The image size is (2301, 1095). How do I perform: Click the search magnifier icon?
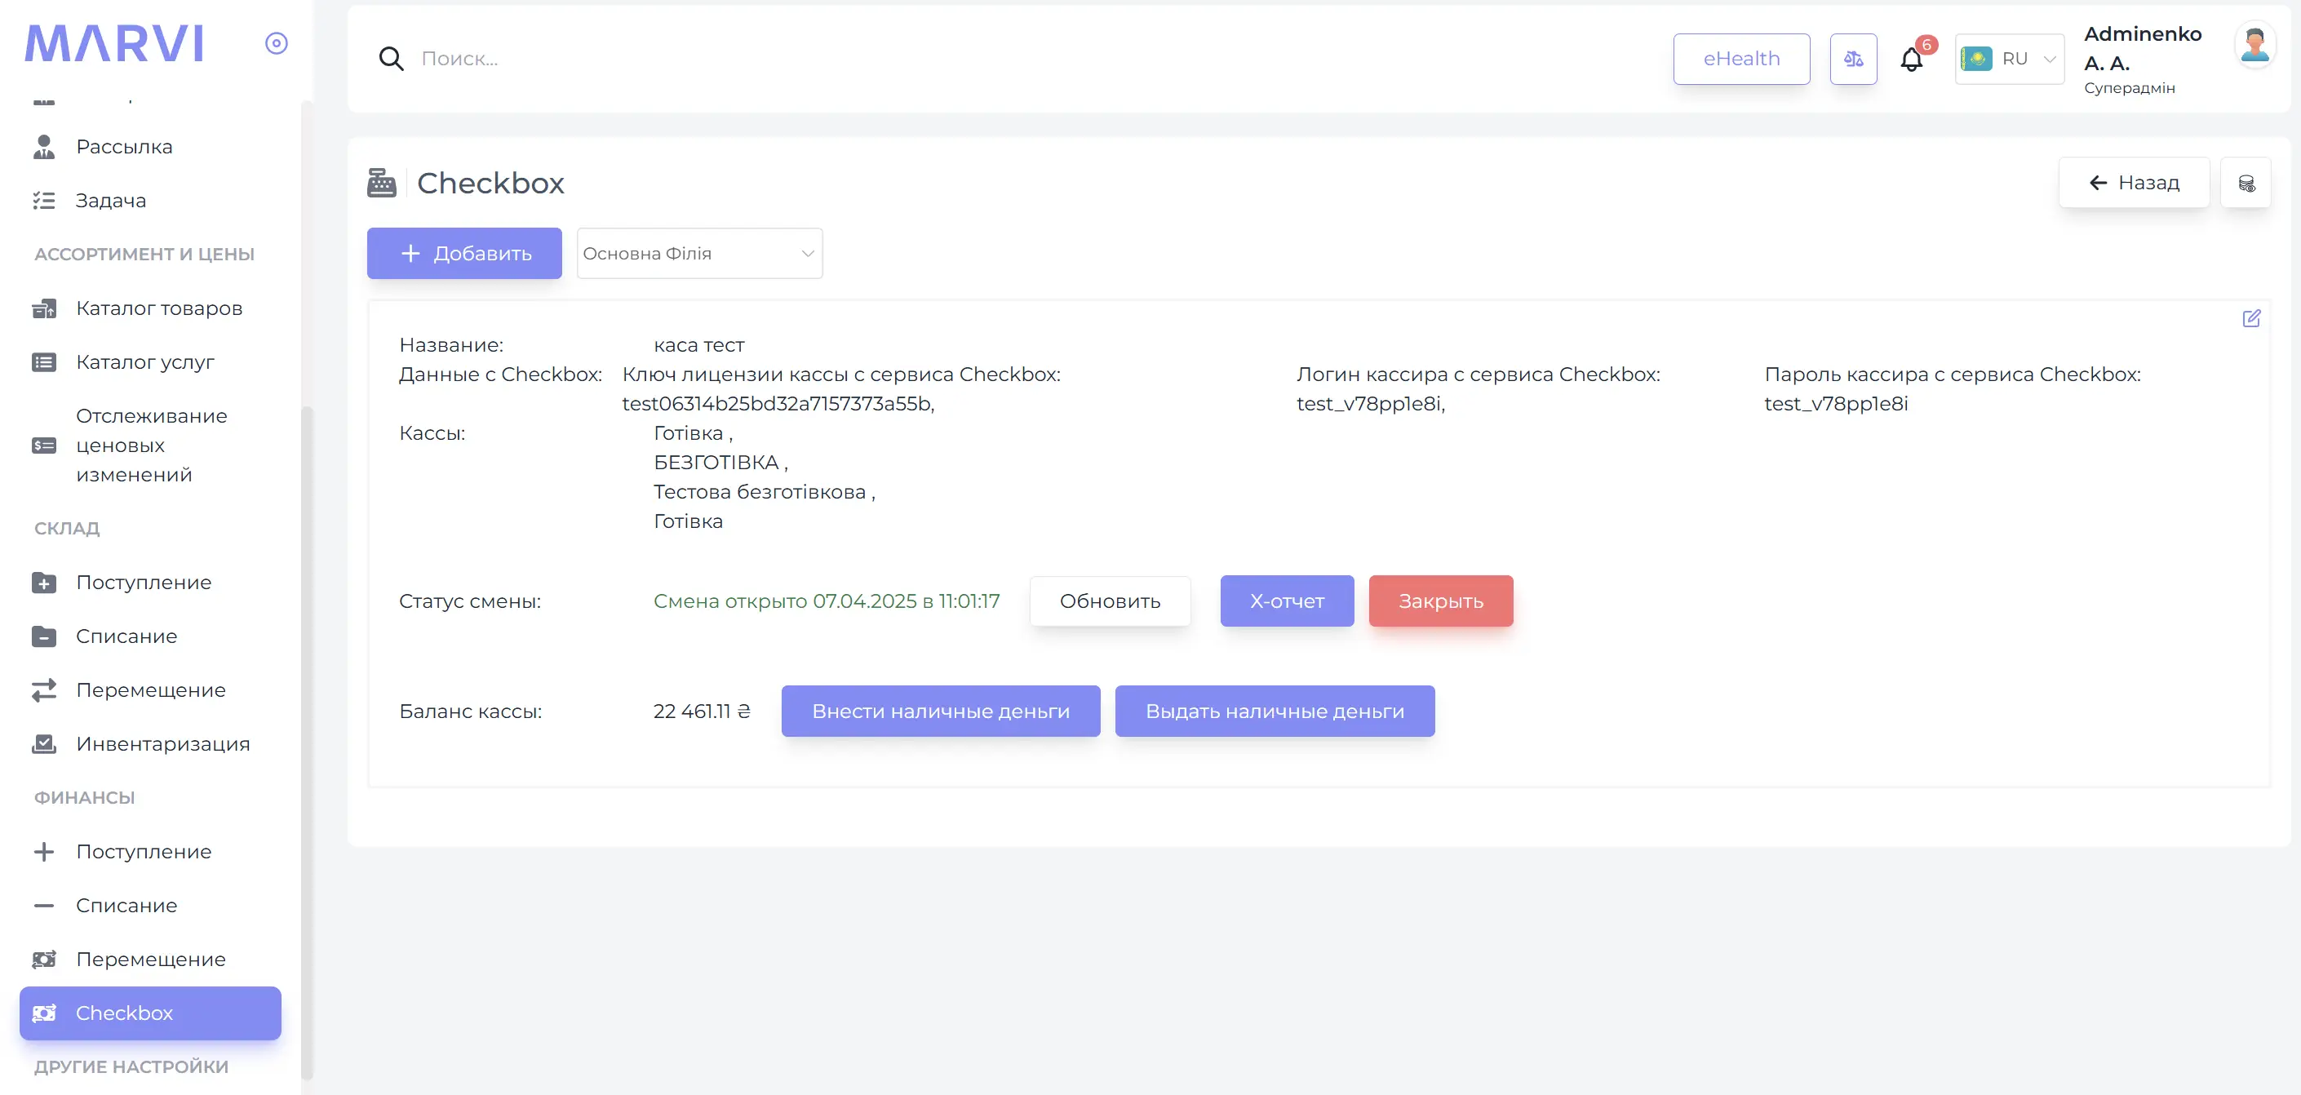pyautogui.click(x=391, y=59)
